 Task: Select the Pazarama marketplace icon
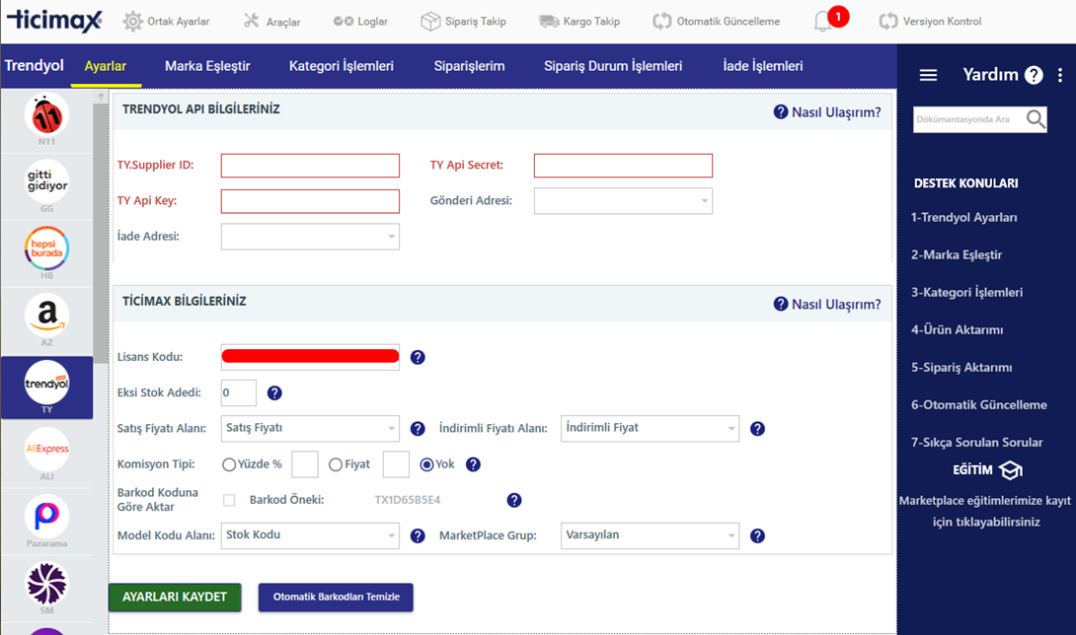click(46, 517)
